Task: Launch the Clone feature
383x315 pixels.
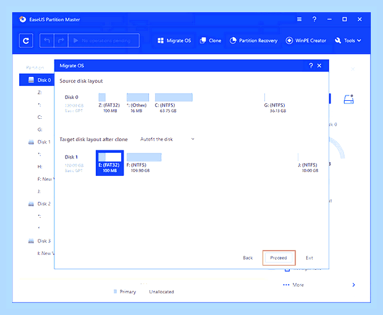Action: pos(211,41)
